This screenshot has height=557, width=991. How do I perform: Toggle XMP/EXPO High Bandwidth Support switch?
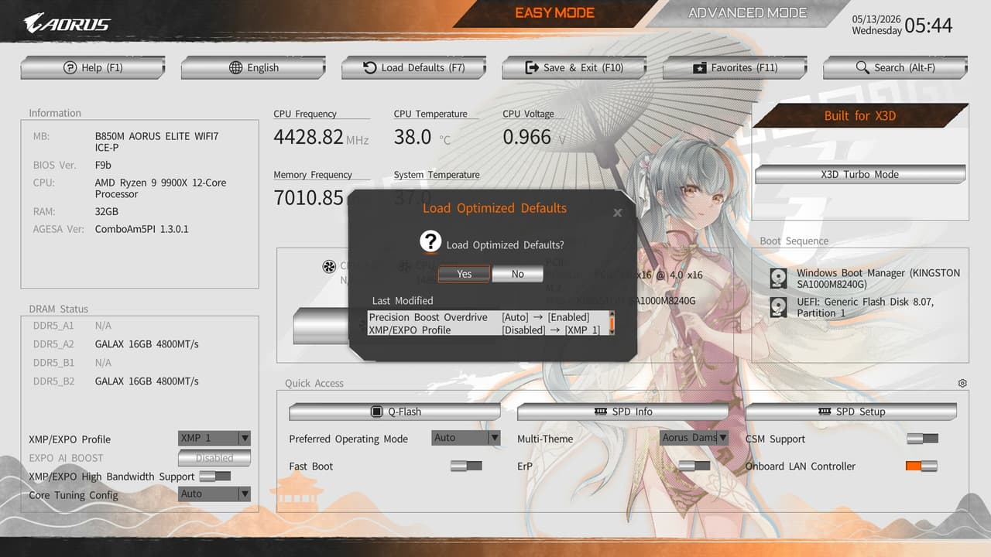click(x=214, y=477)
